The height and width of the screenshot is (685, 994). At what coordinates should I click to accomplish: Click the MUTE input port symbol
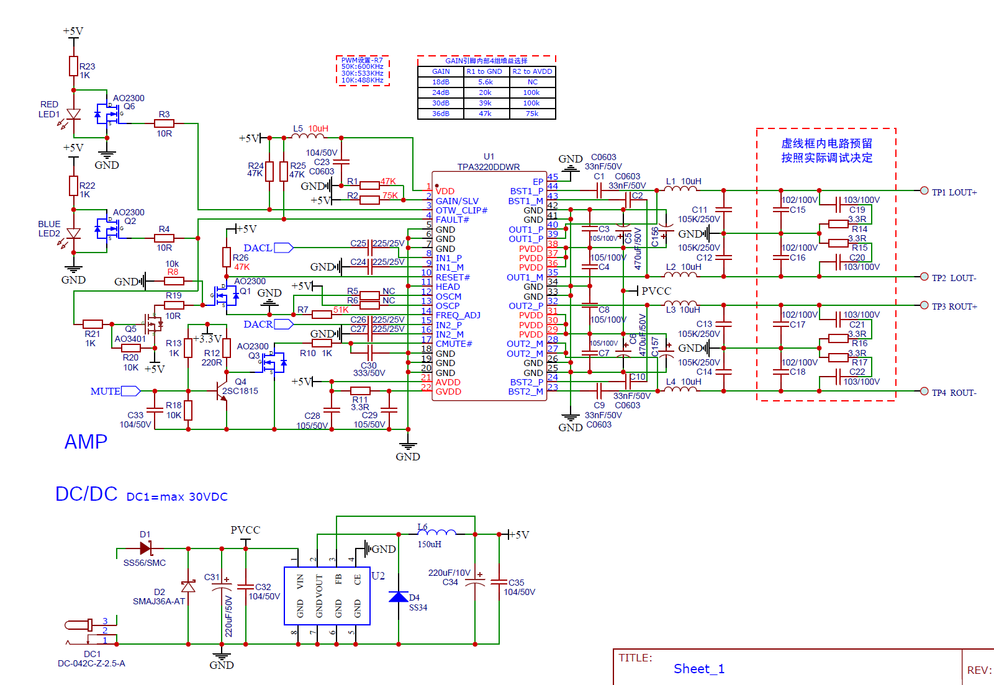point(131,391)
